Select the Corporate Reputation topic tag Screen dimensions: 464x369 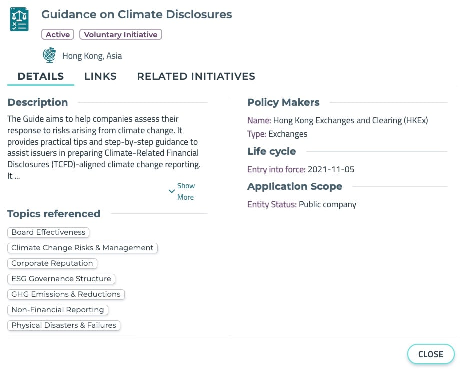pos(52,263)
